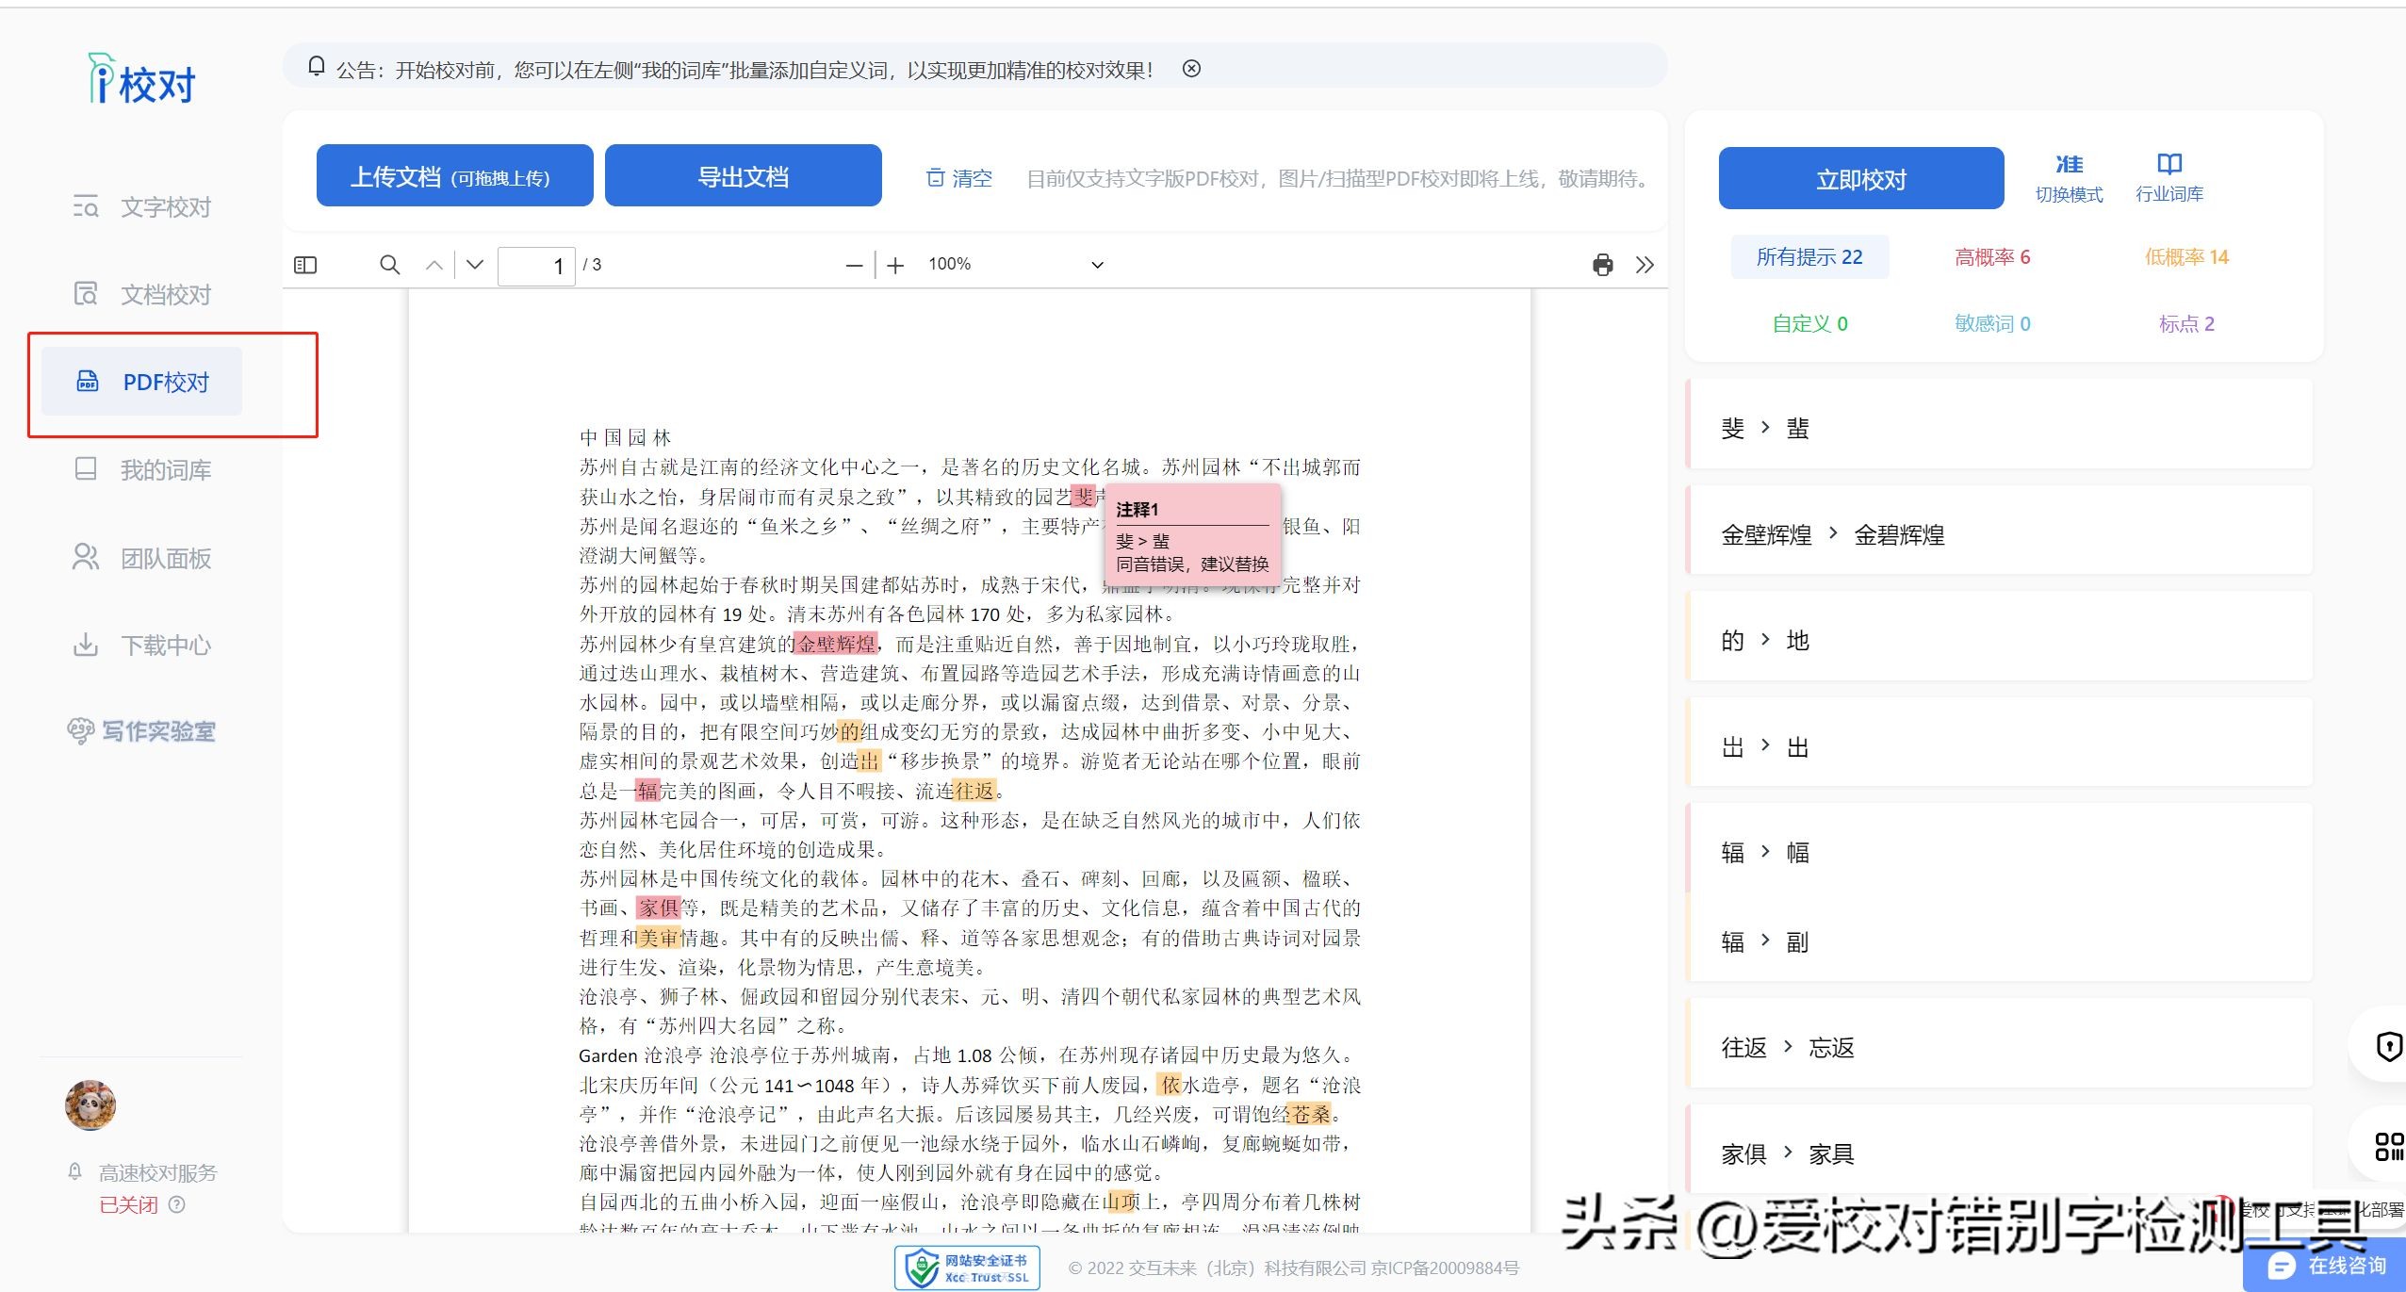Click highlighted 家俱 in the document

[659, 908]
